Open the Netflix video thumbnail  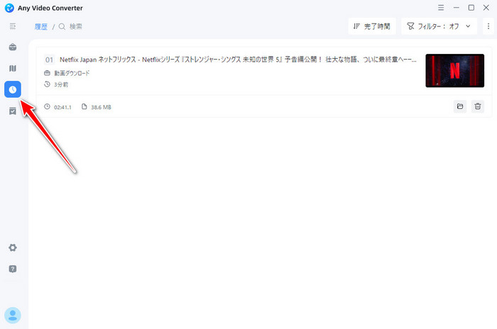coord(455,71)
